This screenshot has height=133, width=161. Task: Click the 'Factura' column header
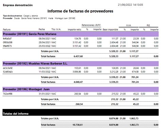point(6,29)
